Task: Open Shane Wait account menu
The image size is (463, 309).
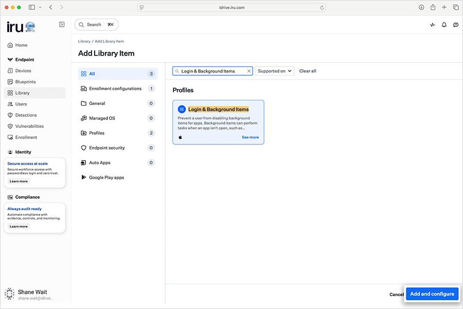Action: pyautogui.click(x=29, y=294)
